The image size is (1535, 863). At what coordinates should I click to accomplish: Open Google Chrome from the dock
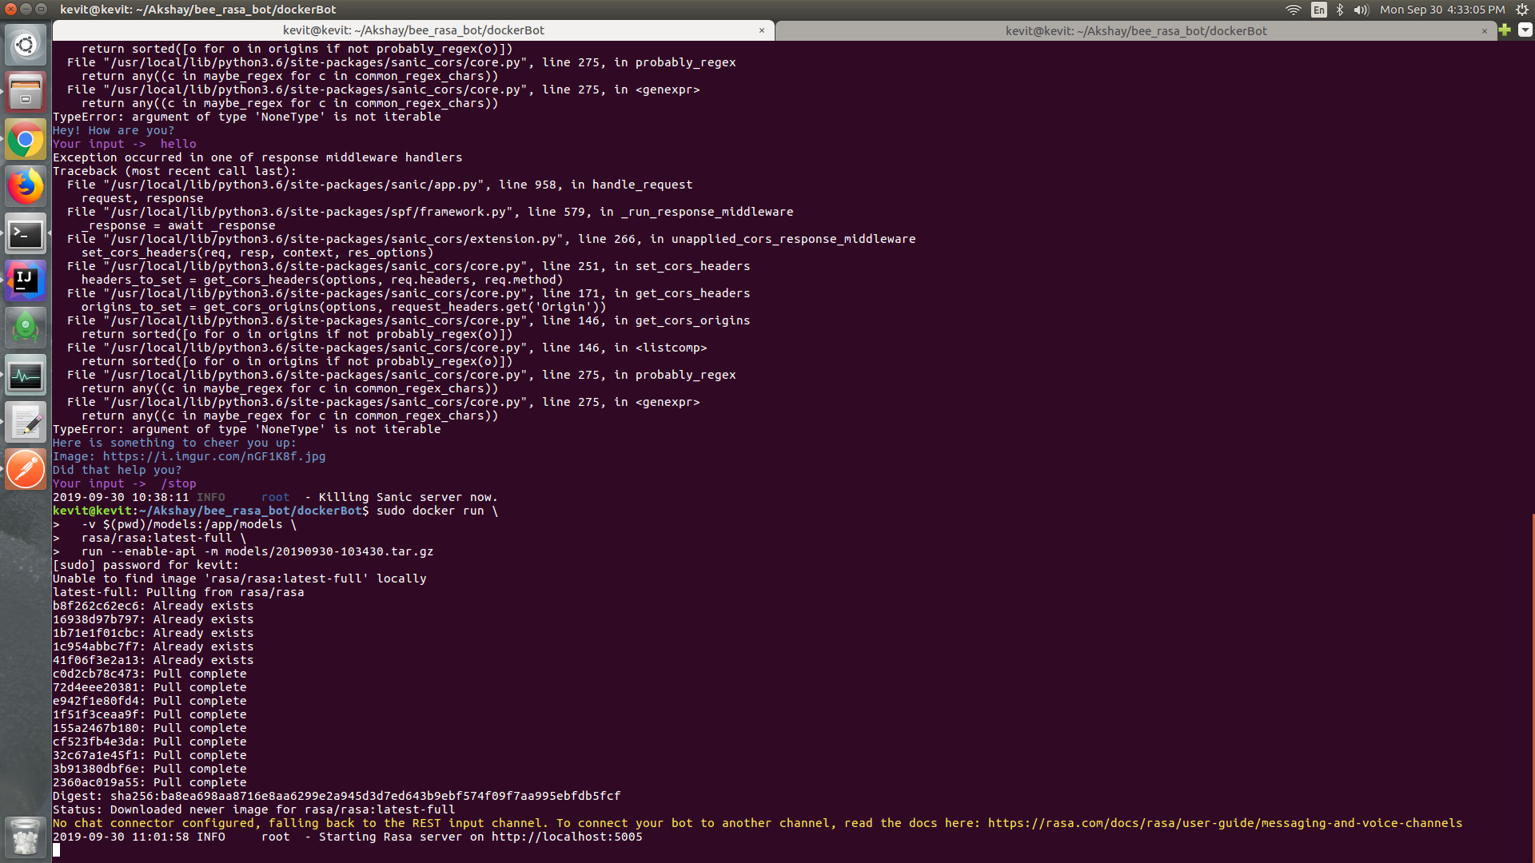pyautogui.click(x=26, y=140)
